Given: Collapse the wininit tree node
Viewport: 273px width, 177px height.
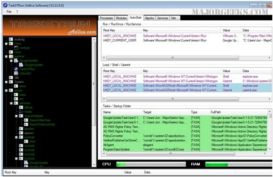Looking at the screenshot, I should coord(6,90).
